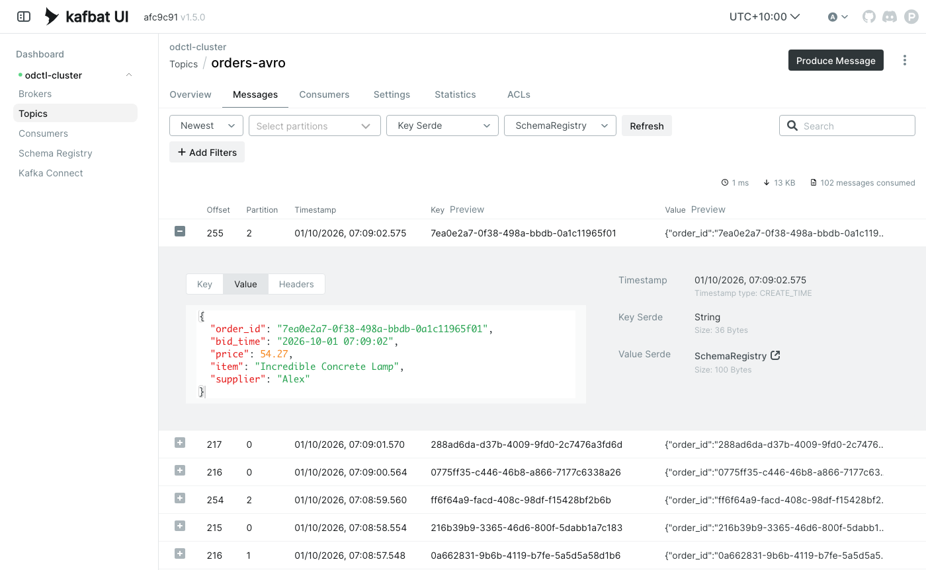Open the SchemaRegistry value serde dropdown

(x=560, y=125)
